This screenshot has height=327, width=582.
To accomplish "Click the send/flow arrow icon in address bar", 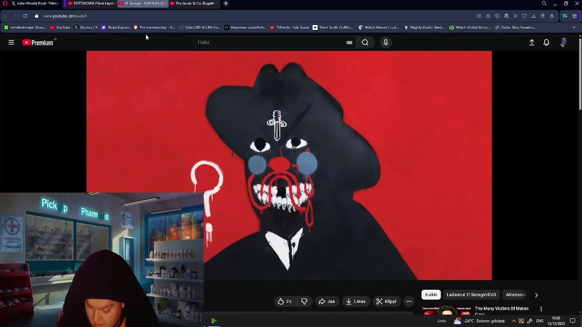I will coord(515,16).
